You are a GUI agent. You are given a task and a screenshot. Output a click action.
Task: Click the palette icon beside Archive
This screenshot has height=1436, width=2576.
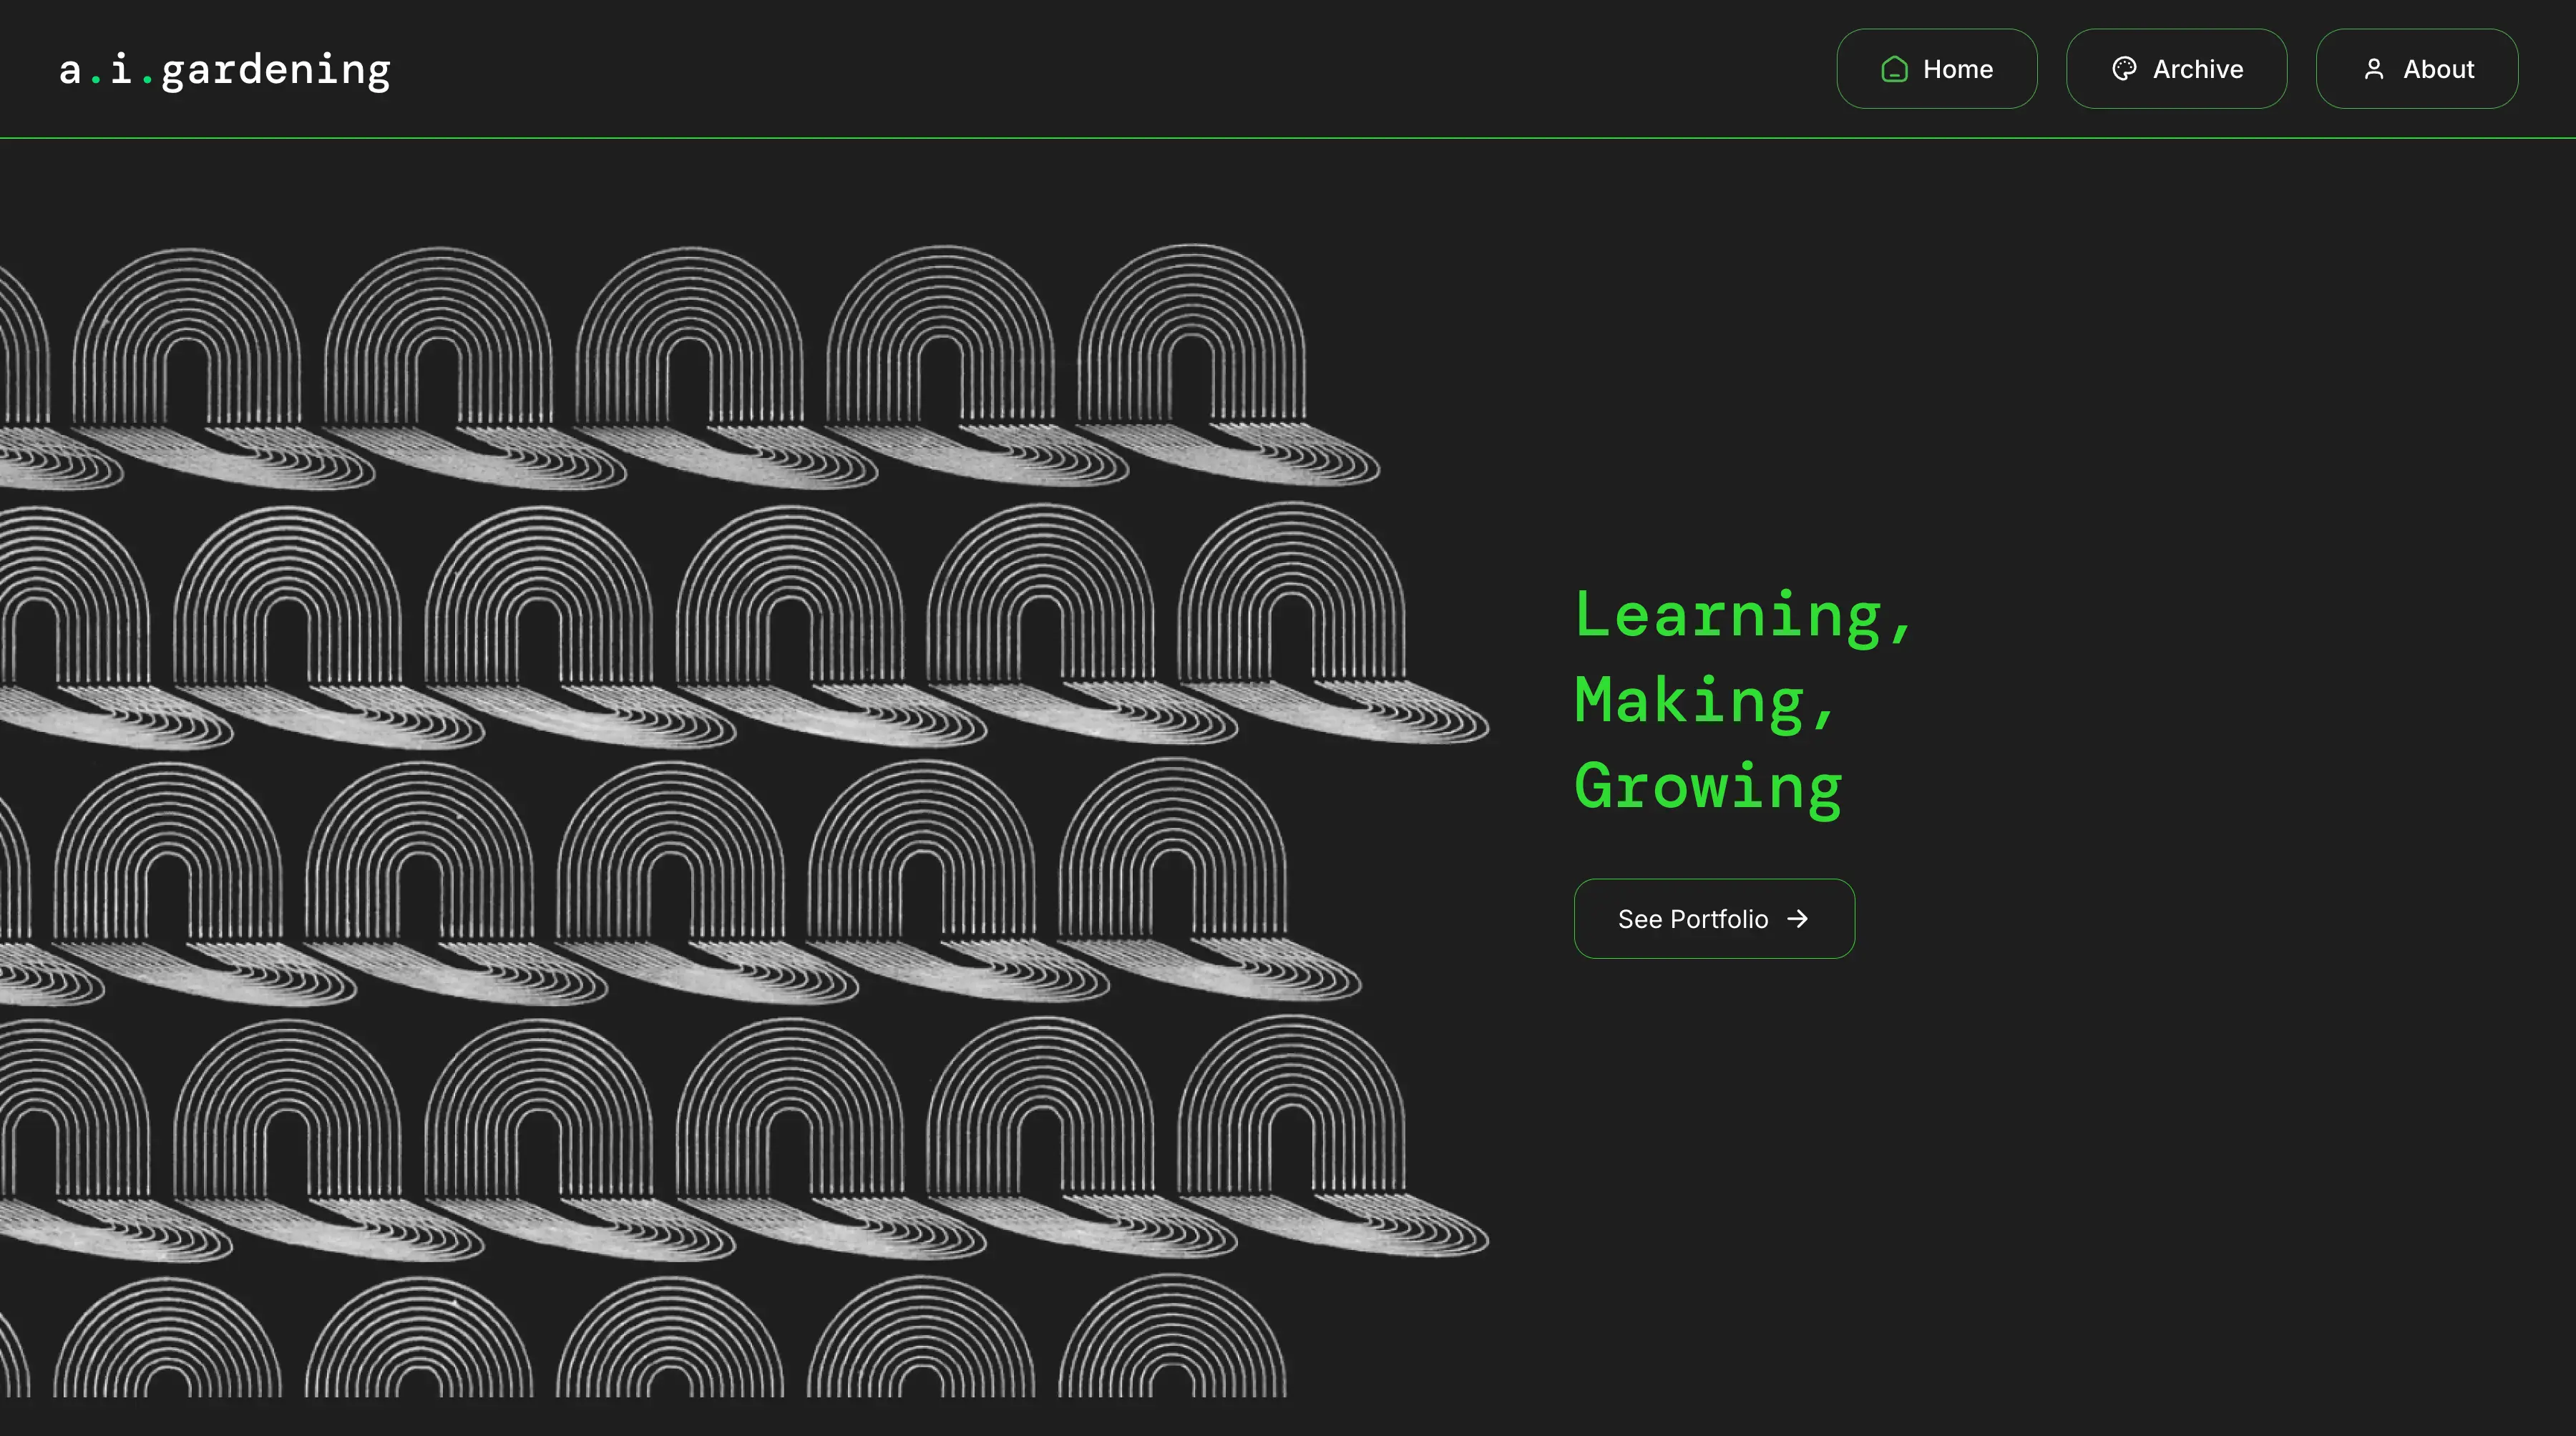pyautogui.click(x=2124, y=69)
